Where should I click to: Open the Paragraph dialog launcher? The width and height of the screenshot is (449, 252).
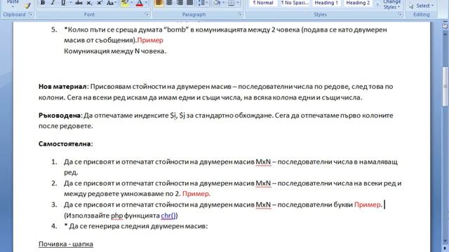[x=240, y=14]
